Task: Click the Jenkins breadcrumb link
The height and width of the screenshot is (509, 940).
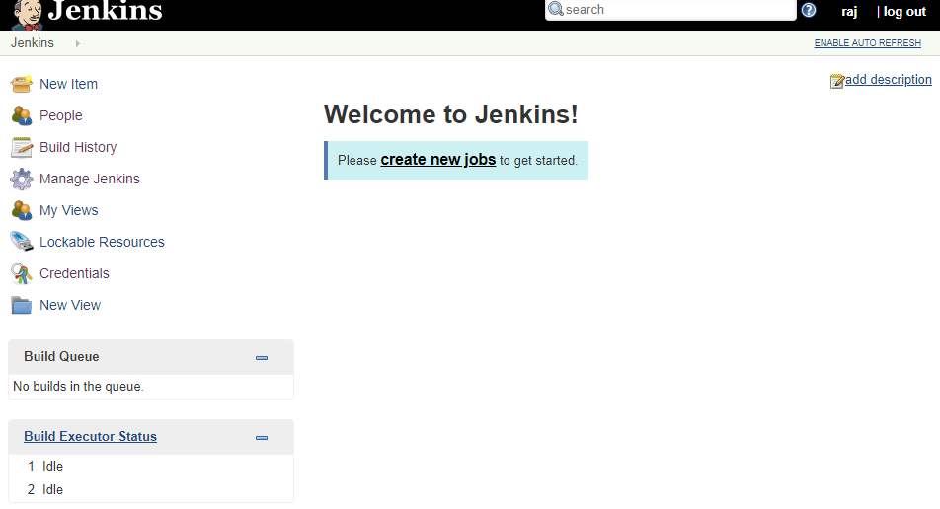Action: [x=33, y=43]
